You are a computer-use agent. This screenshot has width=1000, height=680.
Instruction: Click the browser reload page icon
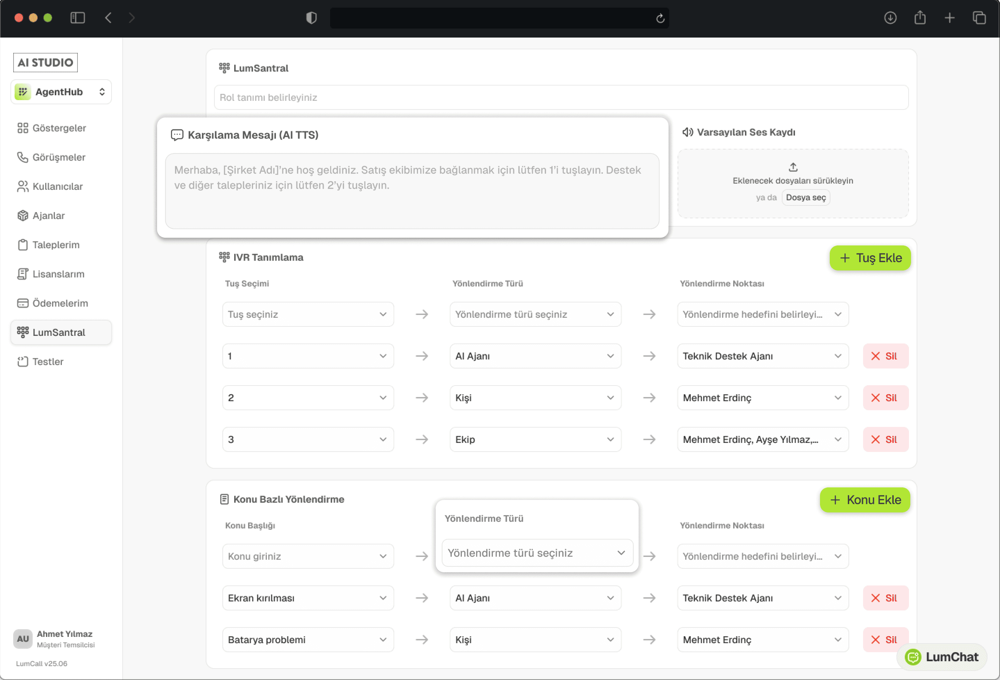click(660, 18)
